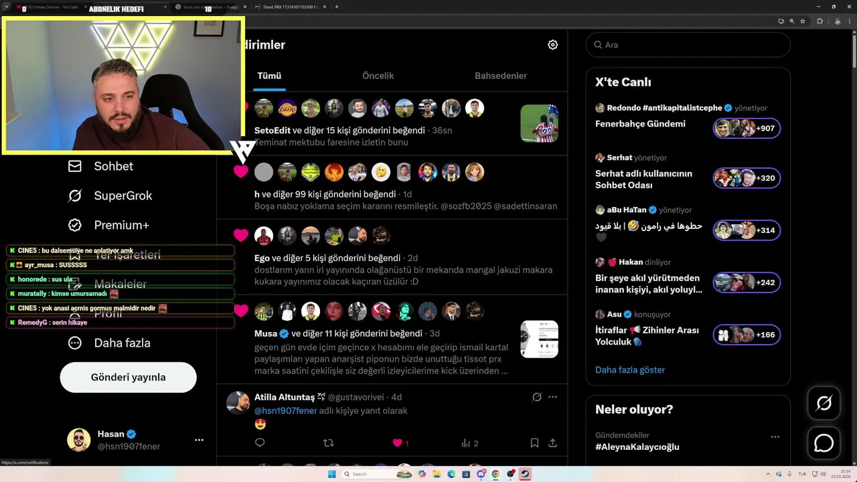857x482 pixels.
Task: Open Steam from the taskbar
Action: pos(526,474)
